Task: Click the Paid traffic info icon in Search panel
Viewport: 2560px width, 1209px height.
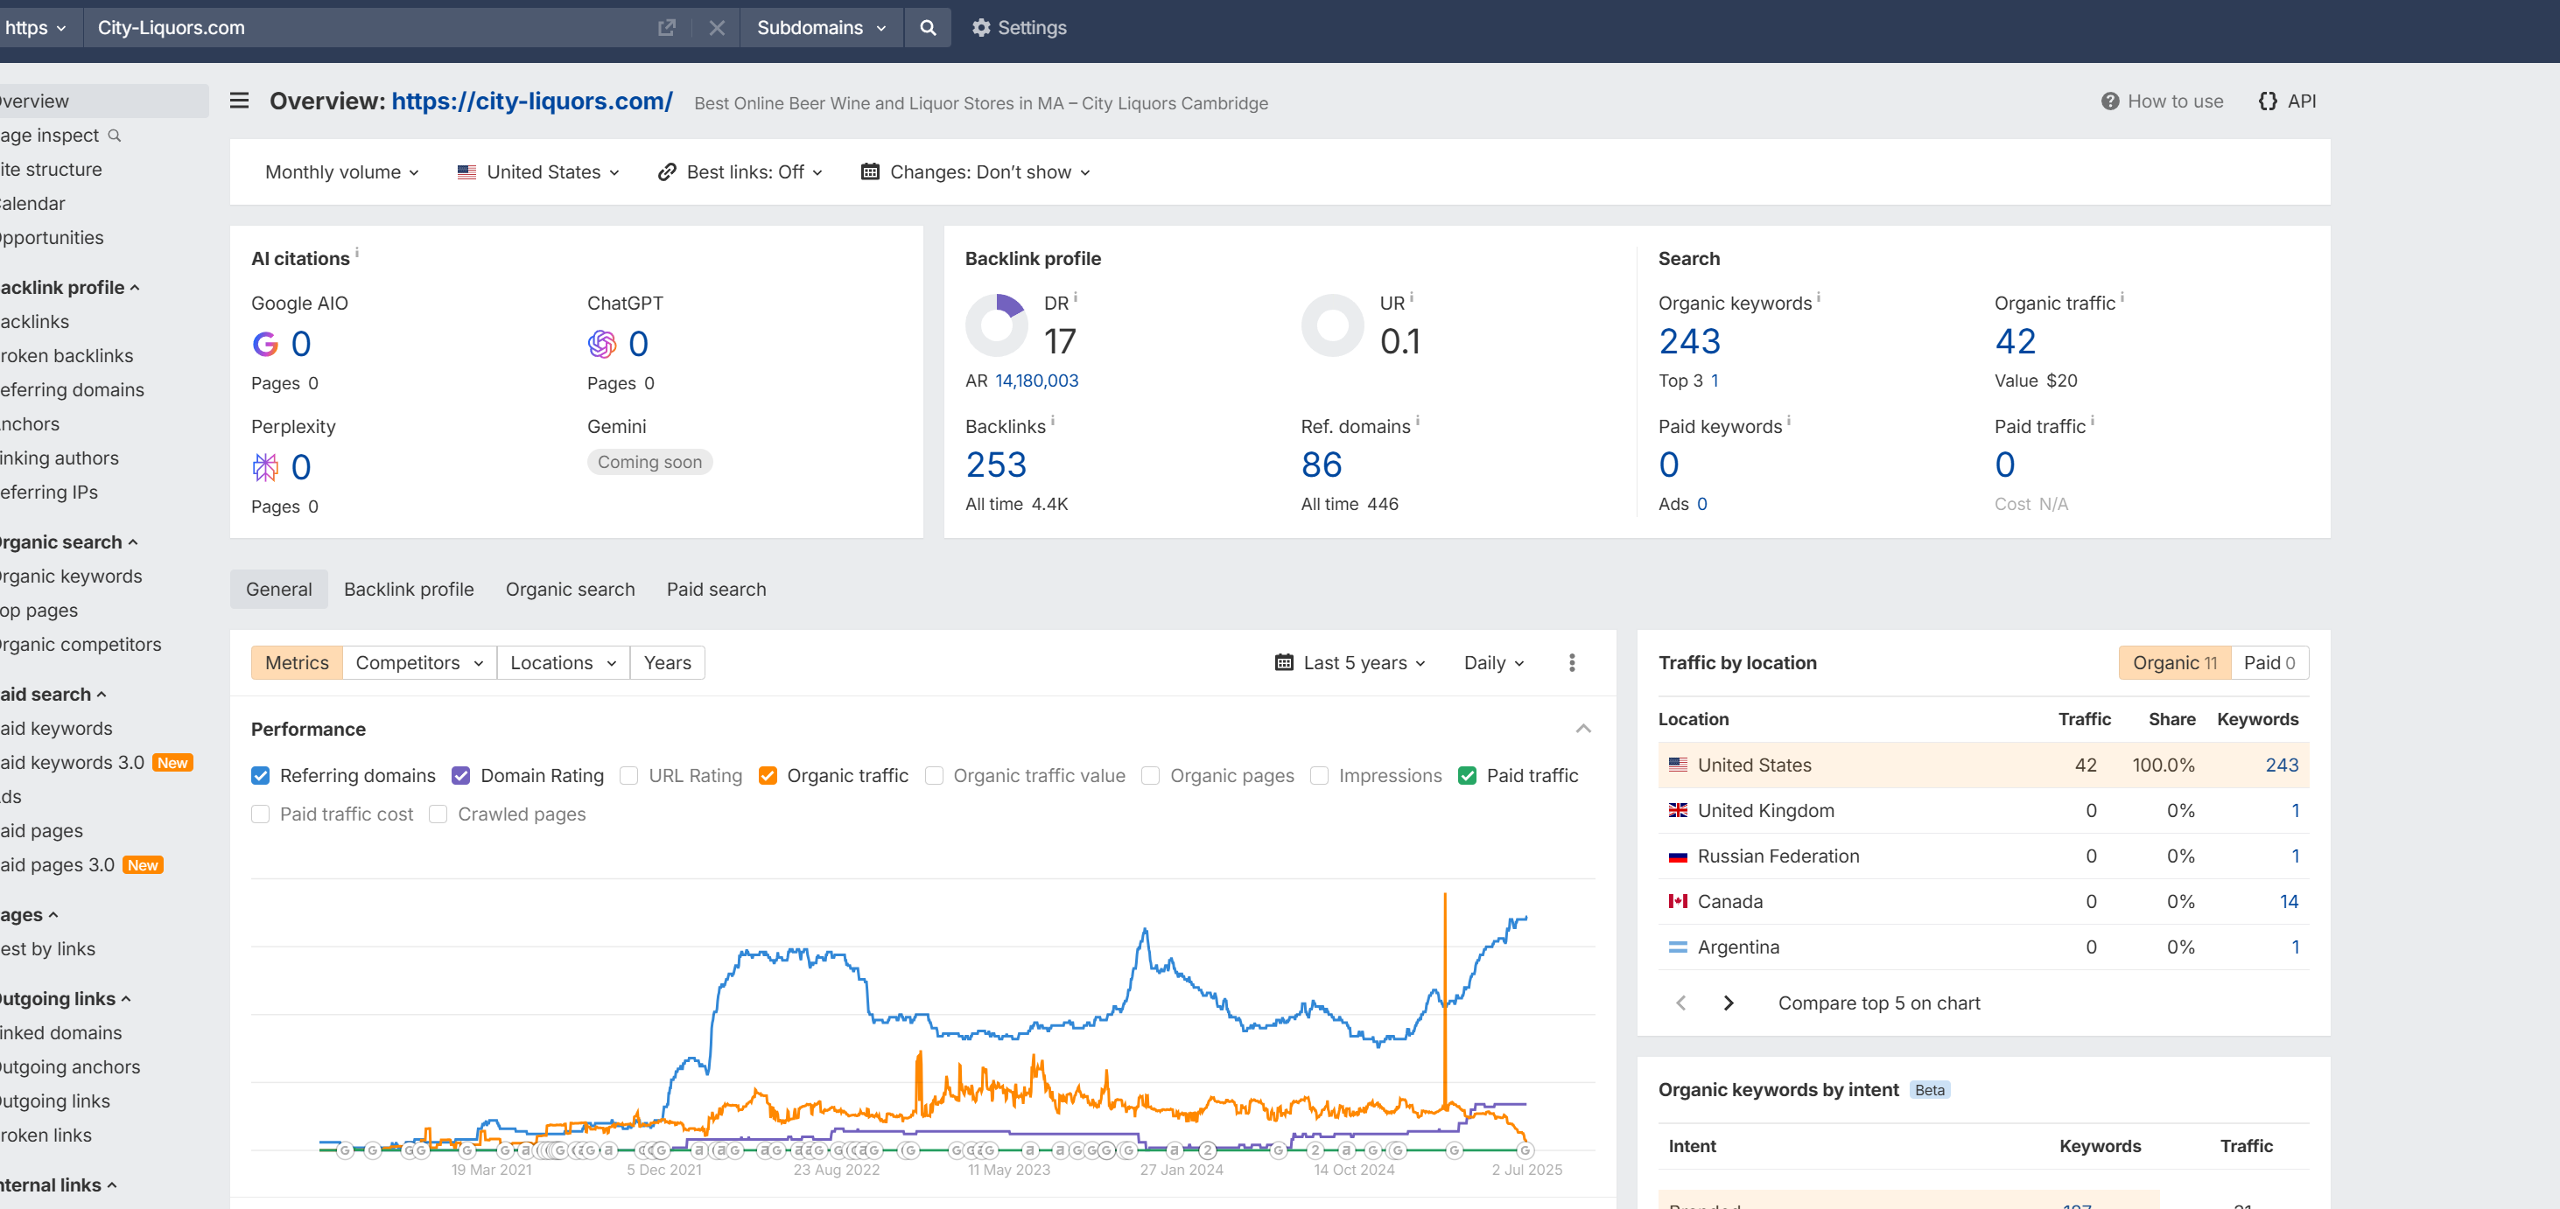Action: pyautogui.click(x=2093, y=420)
